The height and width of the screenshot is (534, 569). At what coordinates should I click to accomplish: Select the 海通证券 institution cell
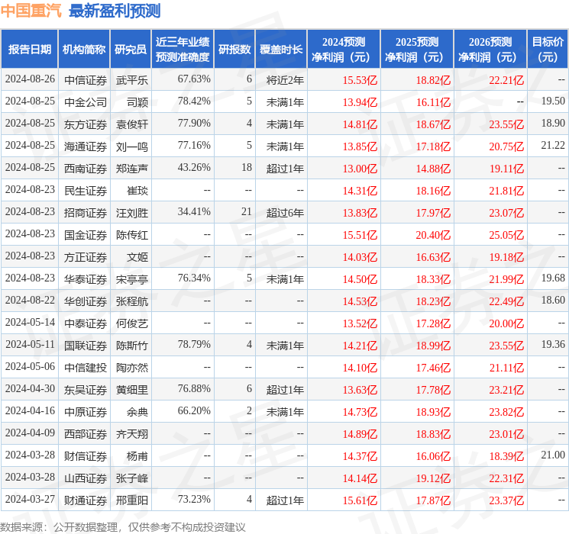point(86,146)
